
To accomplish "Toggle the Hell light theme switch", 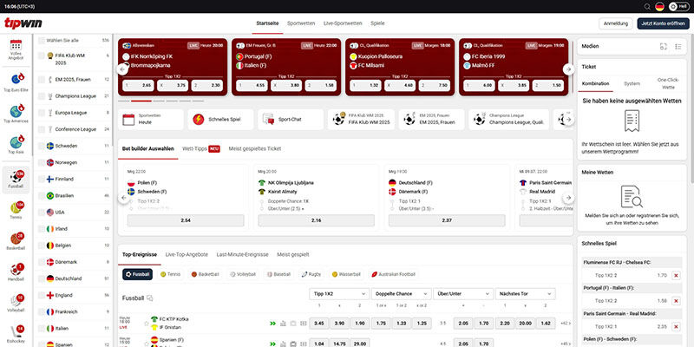I will click(x=678, y=6).
